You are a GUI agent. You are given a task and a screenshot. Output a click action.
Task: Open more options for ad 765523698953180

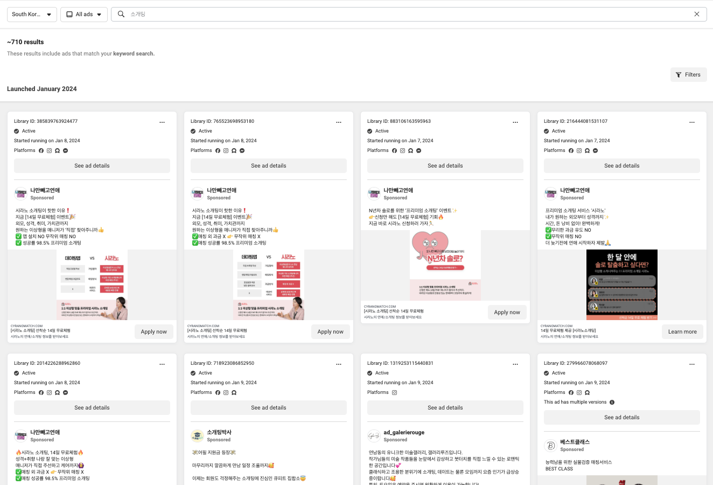tap(339, 122)
